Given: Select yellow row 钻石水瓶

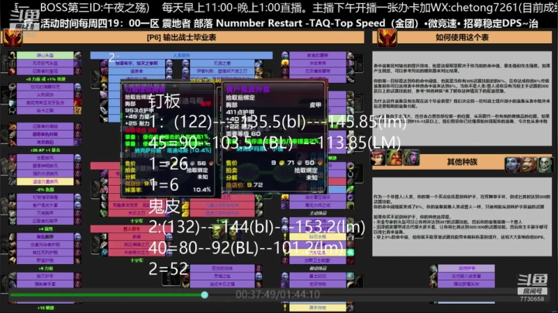Looking at the screenshot, I should pyautogui.click(x=318, y=236).
